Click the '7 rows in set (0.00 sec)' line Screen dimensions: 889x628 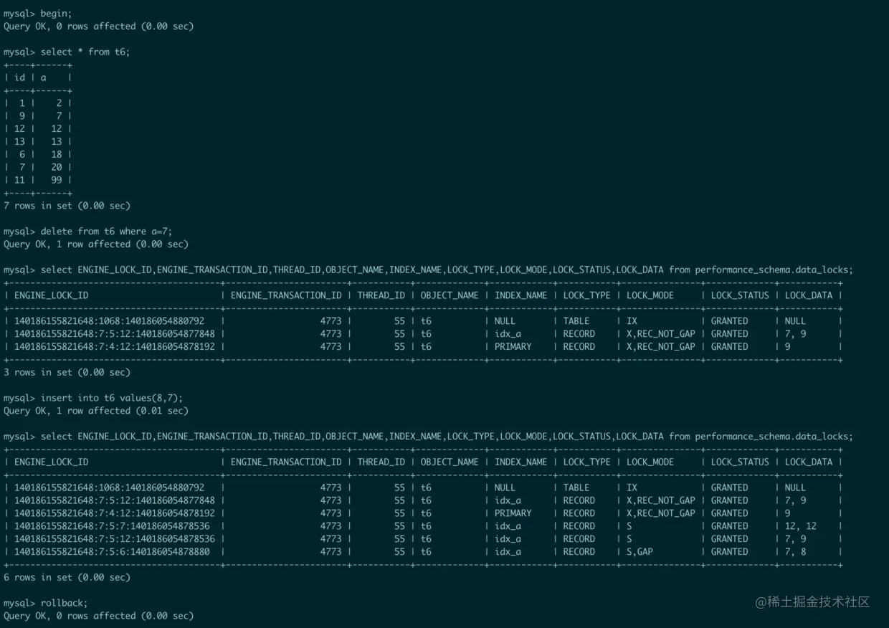pos(67,206)
